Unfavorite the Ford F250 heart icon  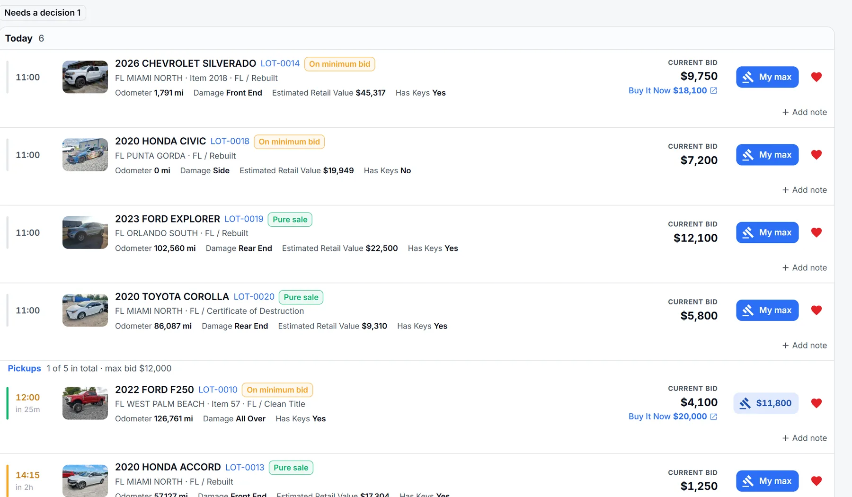pyautogui.click(x=816, y=403)
